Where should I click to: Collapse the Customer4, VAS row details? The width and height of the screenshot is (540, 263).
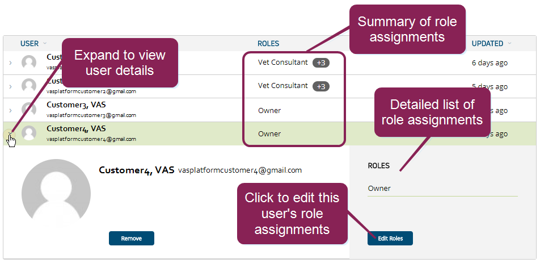[10, 134]
